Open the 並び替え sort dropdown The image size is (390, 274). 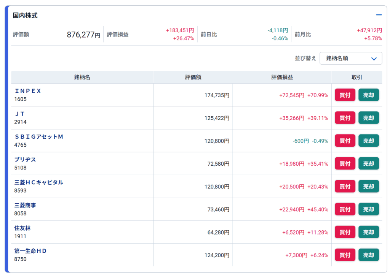coord(350,59)
